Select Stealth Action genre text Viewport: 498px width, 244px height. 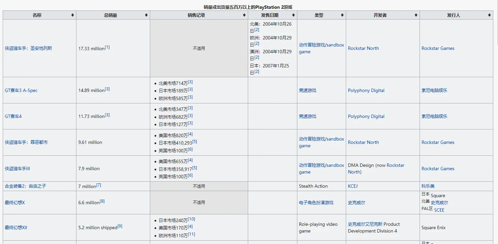(313, 186)
